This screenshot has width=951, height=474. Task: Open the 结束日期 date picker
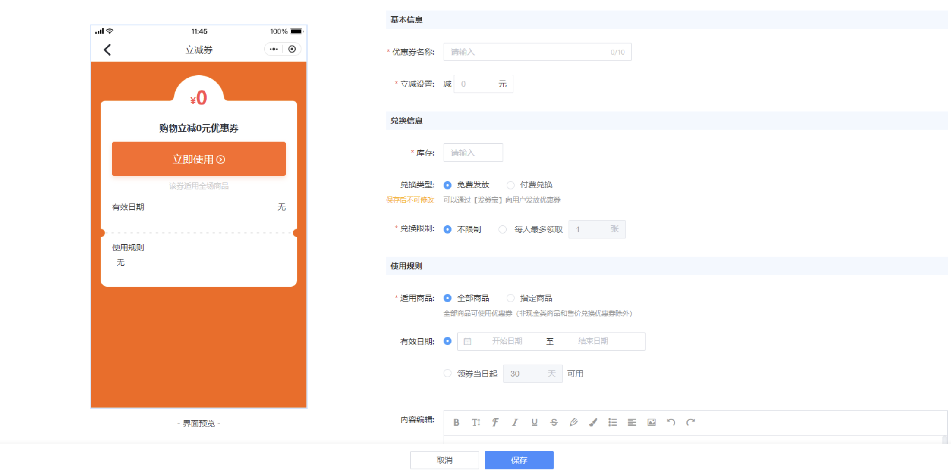point(593,341)
